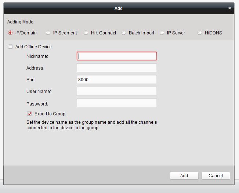Click the Cancel button

click(216, 176)
